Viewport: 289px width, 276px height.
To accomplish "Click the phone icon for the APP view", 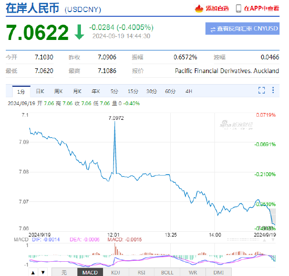I will tap(239, 8).
